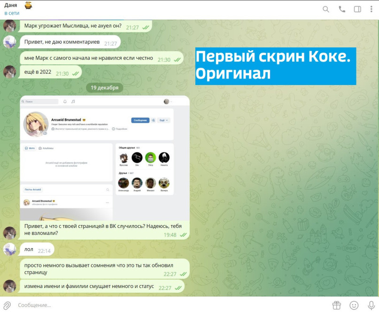This screenshot has height=312, width=379.
Task: Click the в сети online status text
Action: 12,13
